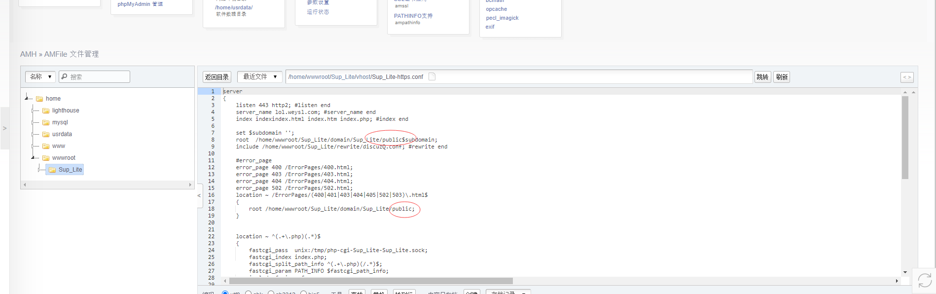Select the gbk encoding radio button
The height and width of the screenshot is (294, 936).
point(248,292)
